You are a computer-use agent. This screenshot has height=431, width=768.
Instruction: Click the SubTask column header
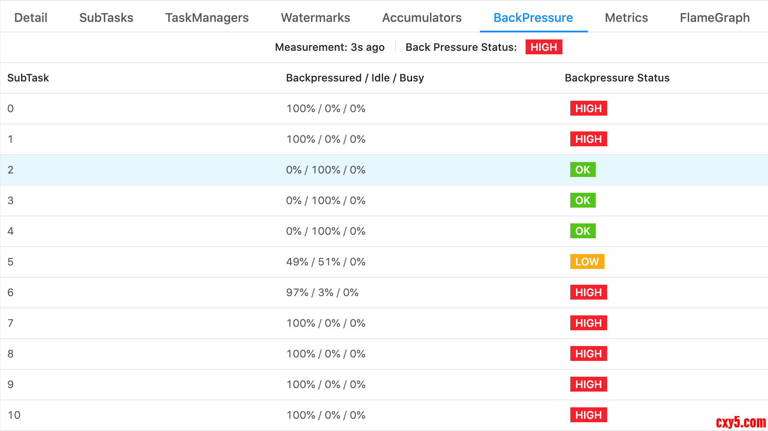[28, 78]
